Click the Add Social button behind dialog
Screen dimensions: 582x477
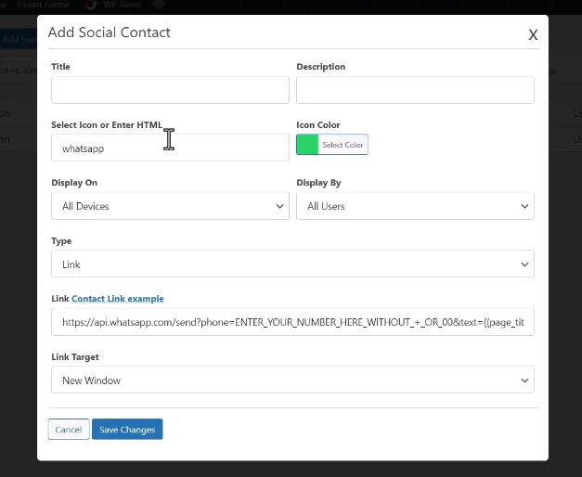point(17,39)
